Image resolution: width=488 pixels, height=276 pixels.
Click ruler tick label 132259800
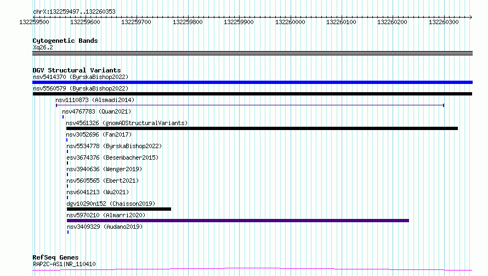[188, 22]
